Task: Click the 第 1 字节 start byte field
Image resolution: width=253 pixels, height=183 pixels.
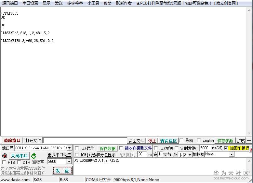Action: [x=160, y=154]
